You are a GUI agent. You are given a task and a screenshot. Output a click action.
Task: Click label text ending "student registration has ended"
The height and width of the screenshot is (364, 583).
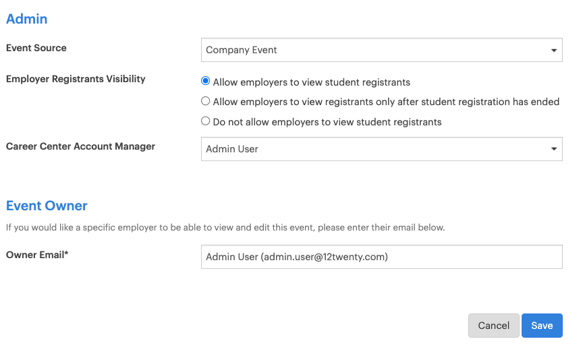pyautogui.click(x=386, y=102)
